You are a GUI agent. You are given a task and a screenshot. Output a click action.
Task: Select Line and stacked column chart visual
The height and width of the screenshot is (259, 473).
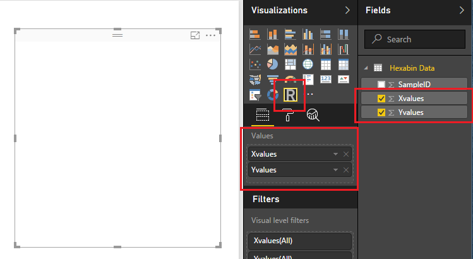[308, 49]
